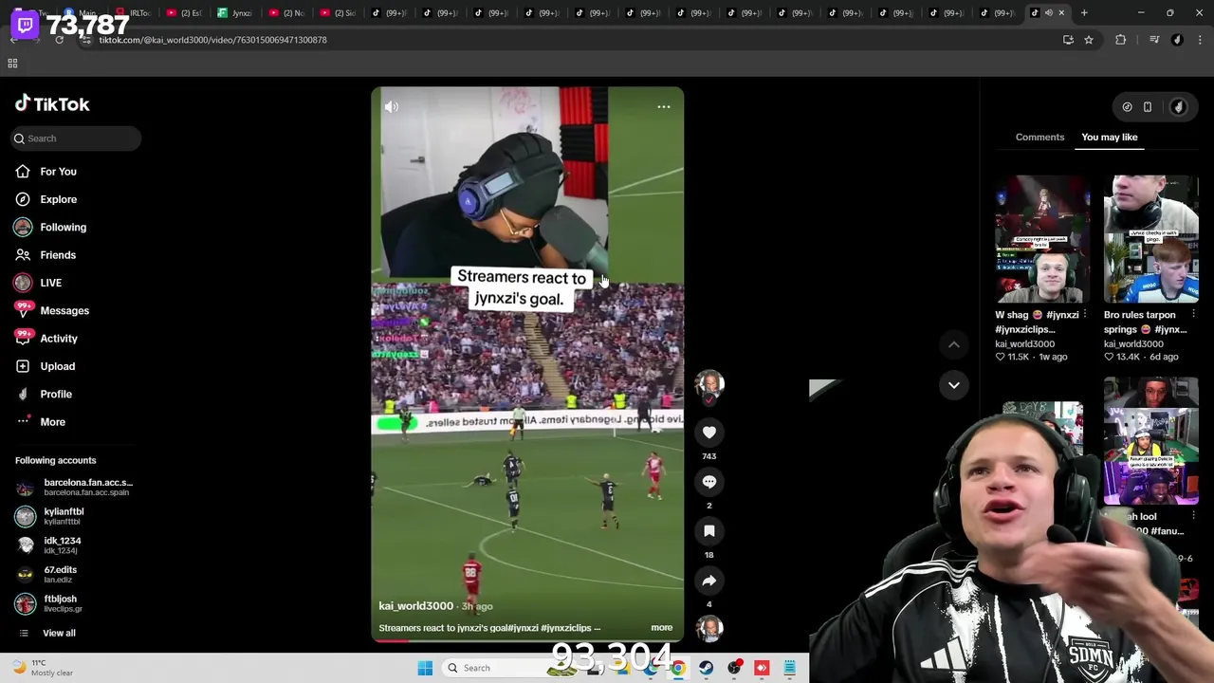Save the video with the bookmark icon

click(x=709, y=531)
